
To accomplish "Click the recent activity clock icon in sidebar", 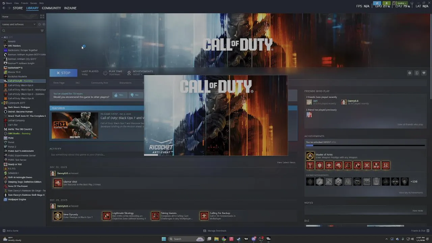I will [39, 24].
